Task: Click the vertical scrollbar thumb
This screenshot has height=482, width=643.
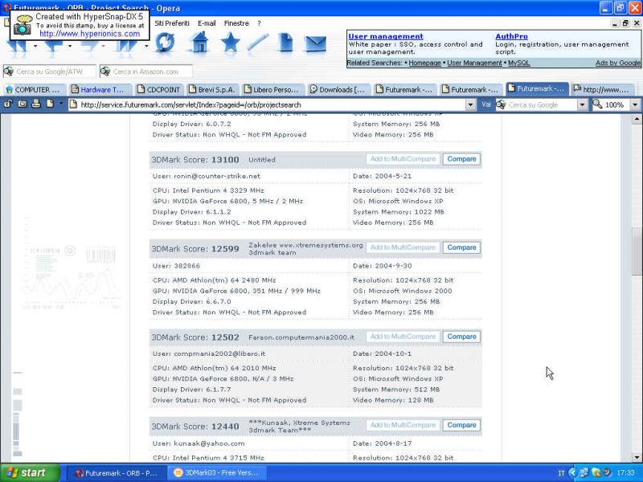Action: point(637,251)
